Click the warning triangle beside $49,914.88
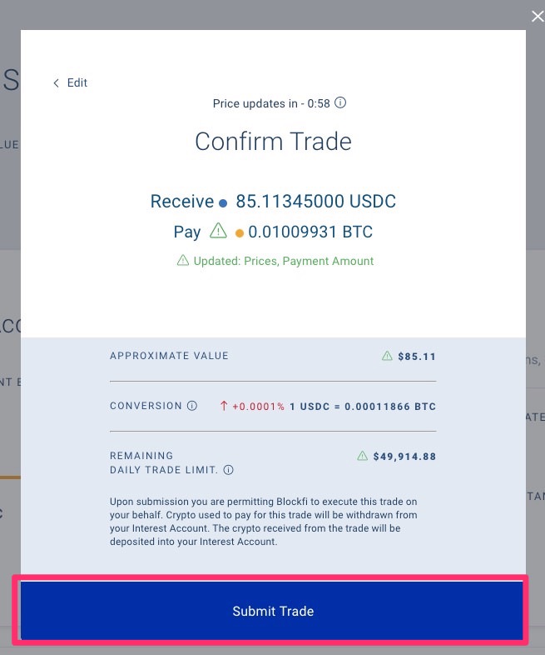This screenshot has width=545, height=655. coord(362,456)
